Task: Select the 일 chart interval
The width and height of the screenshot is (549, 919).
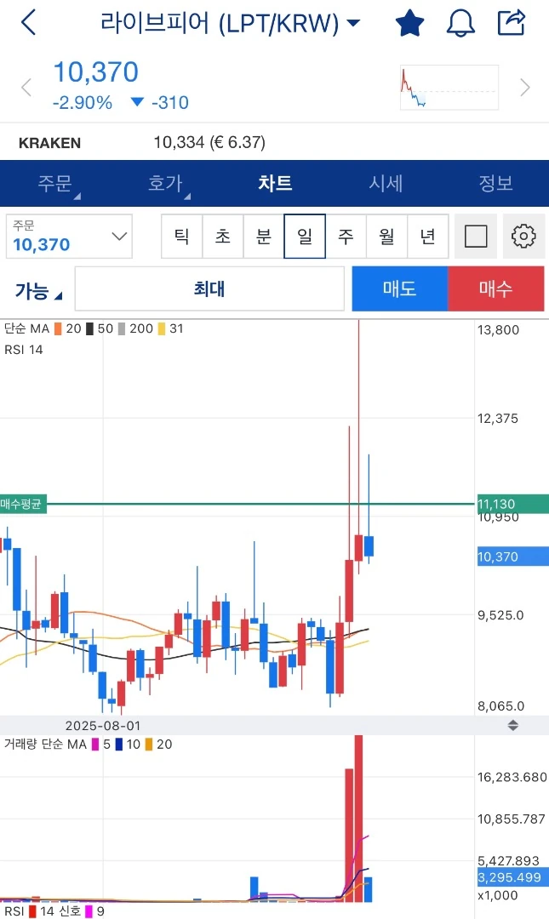Action: click(x=305, y=237)
